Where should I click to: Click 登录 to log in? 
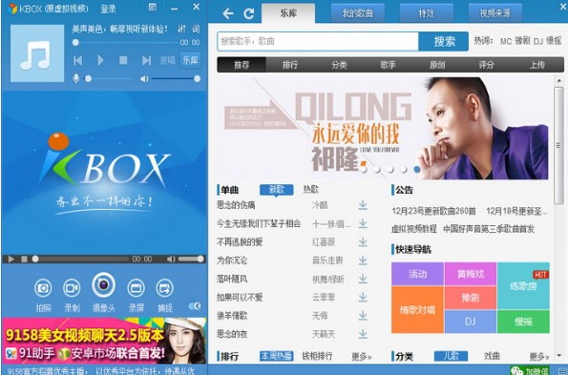pos(108,9)
